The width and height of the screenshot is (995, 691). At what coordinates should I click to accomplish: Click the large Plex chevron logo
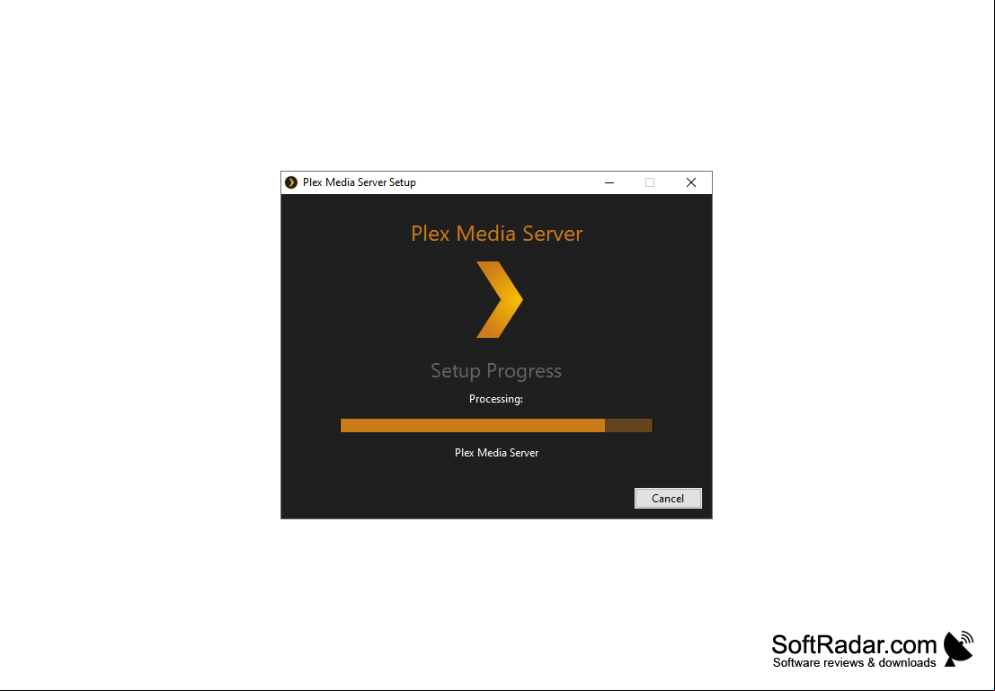tap(500, 299)
